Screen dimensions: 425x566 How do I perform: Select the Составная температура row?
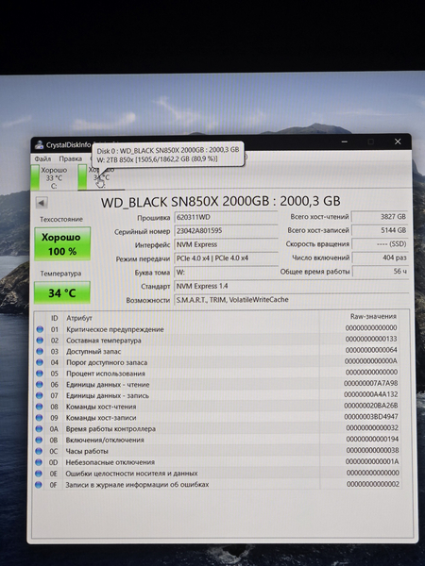coord(217,340)
